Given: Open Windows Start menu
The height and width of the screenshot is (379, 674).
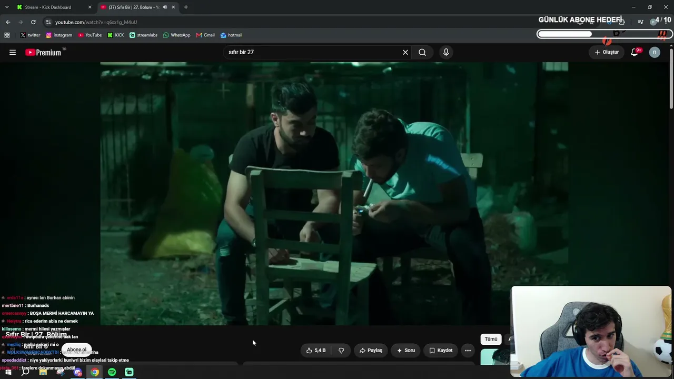Looking at the screenshot, I should pos(8,372).
